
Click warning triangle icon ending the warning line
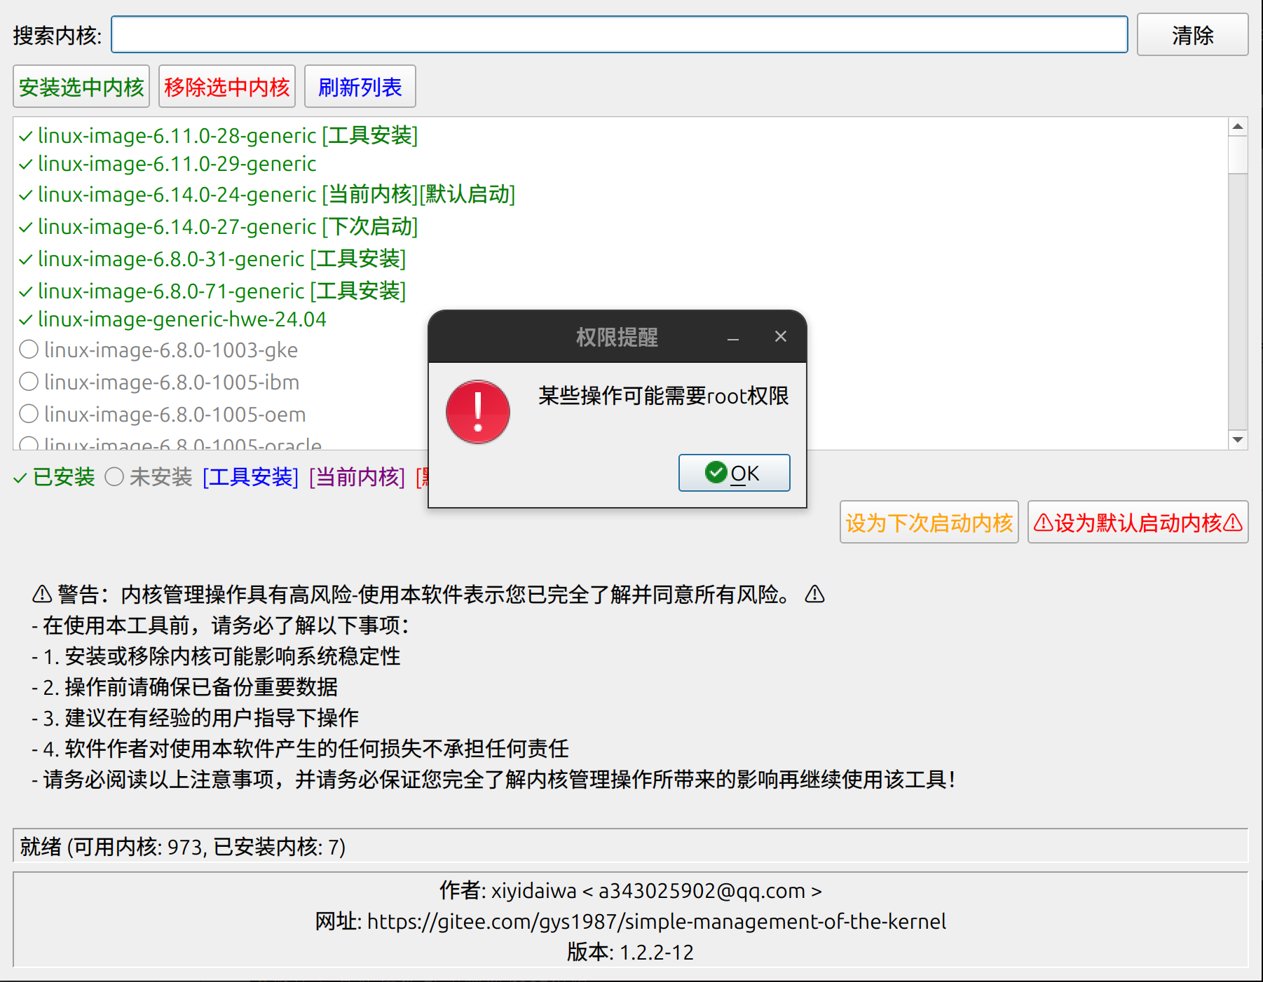tap(814, 595)
